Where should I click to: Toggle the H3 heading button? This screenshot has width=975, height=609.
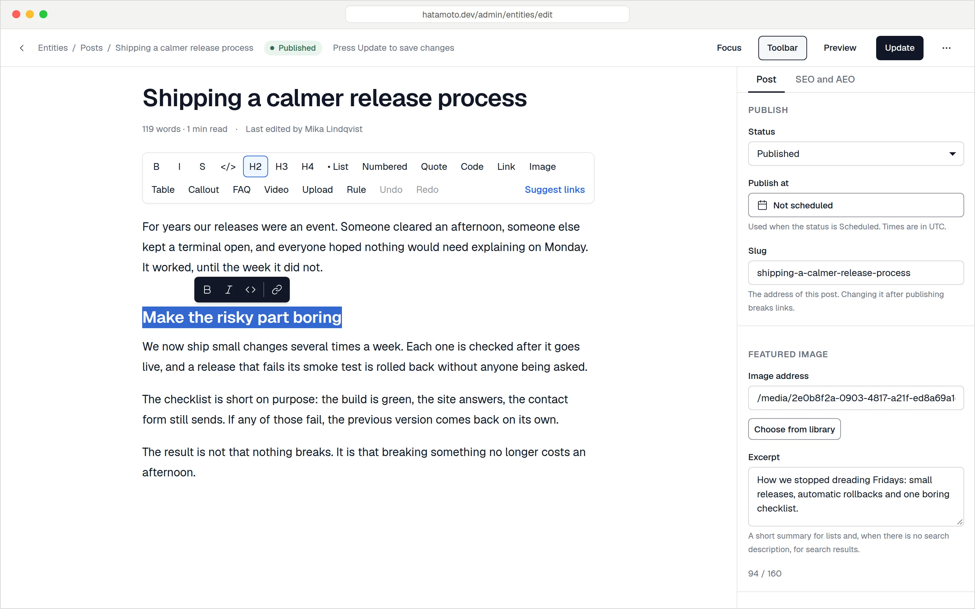282,166
